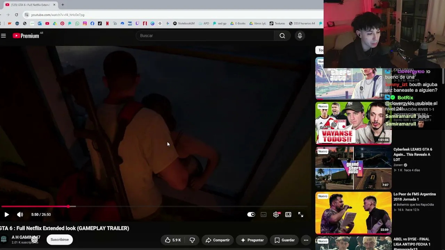
Task: Open the Twitch bookmark icon
Action: pyautogui.click(x=137, y=24)
